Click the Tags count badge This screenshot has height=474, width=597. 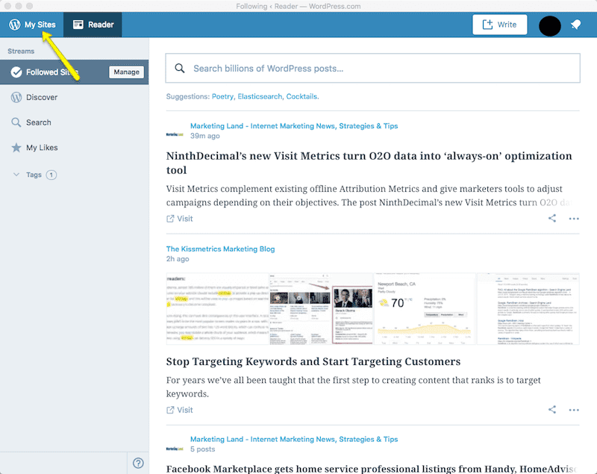51,175
